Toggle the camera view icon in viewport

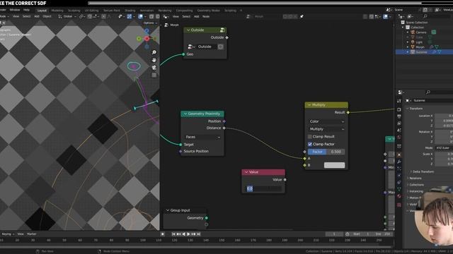pyautogui.click(x=154, y=68)
